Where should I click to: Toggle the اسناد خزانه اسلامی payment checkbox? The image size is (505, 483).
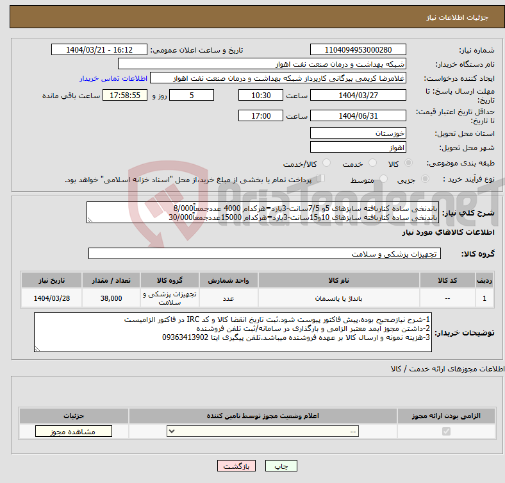coord(322,179)
